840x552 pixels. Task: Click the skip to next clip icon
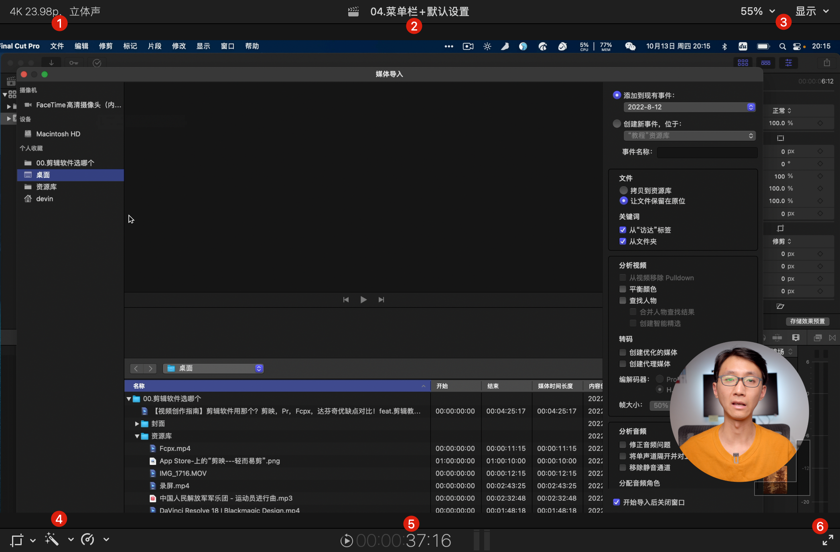(381, 300)
